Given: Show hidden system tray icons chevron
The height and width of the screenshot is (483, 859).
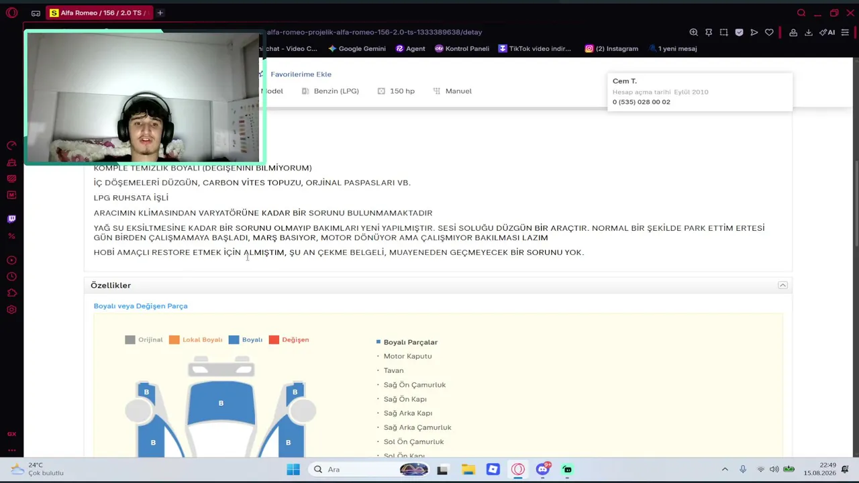Looking at the screenshot, I should click(x=725, y=470).
